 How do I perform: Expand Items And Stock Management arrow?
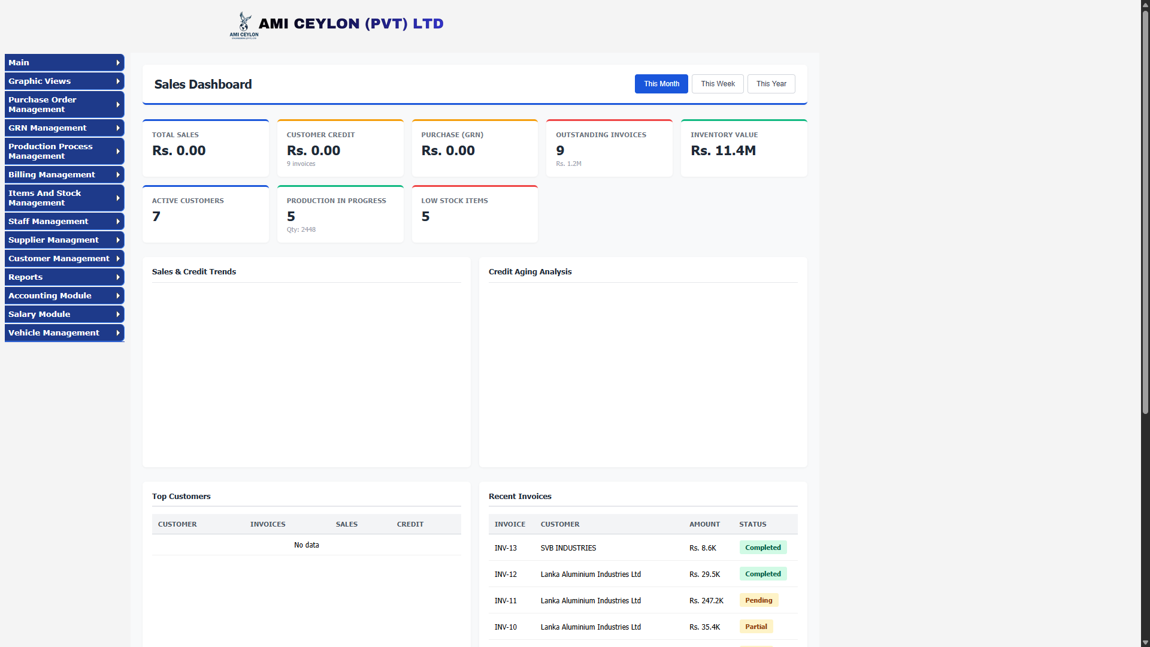pyautogui.click(x=118, y=198)
